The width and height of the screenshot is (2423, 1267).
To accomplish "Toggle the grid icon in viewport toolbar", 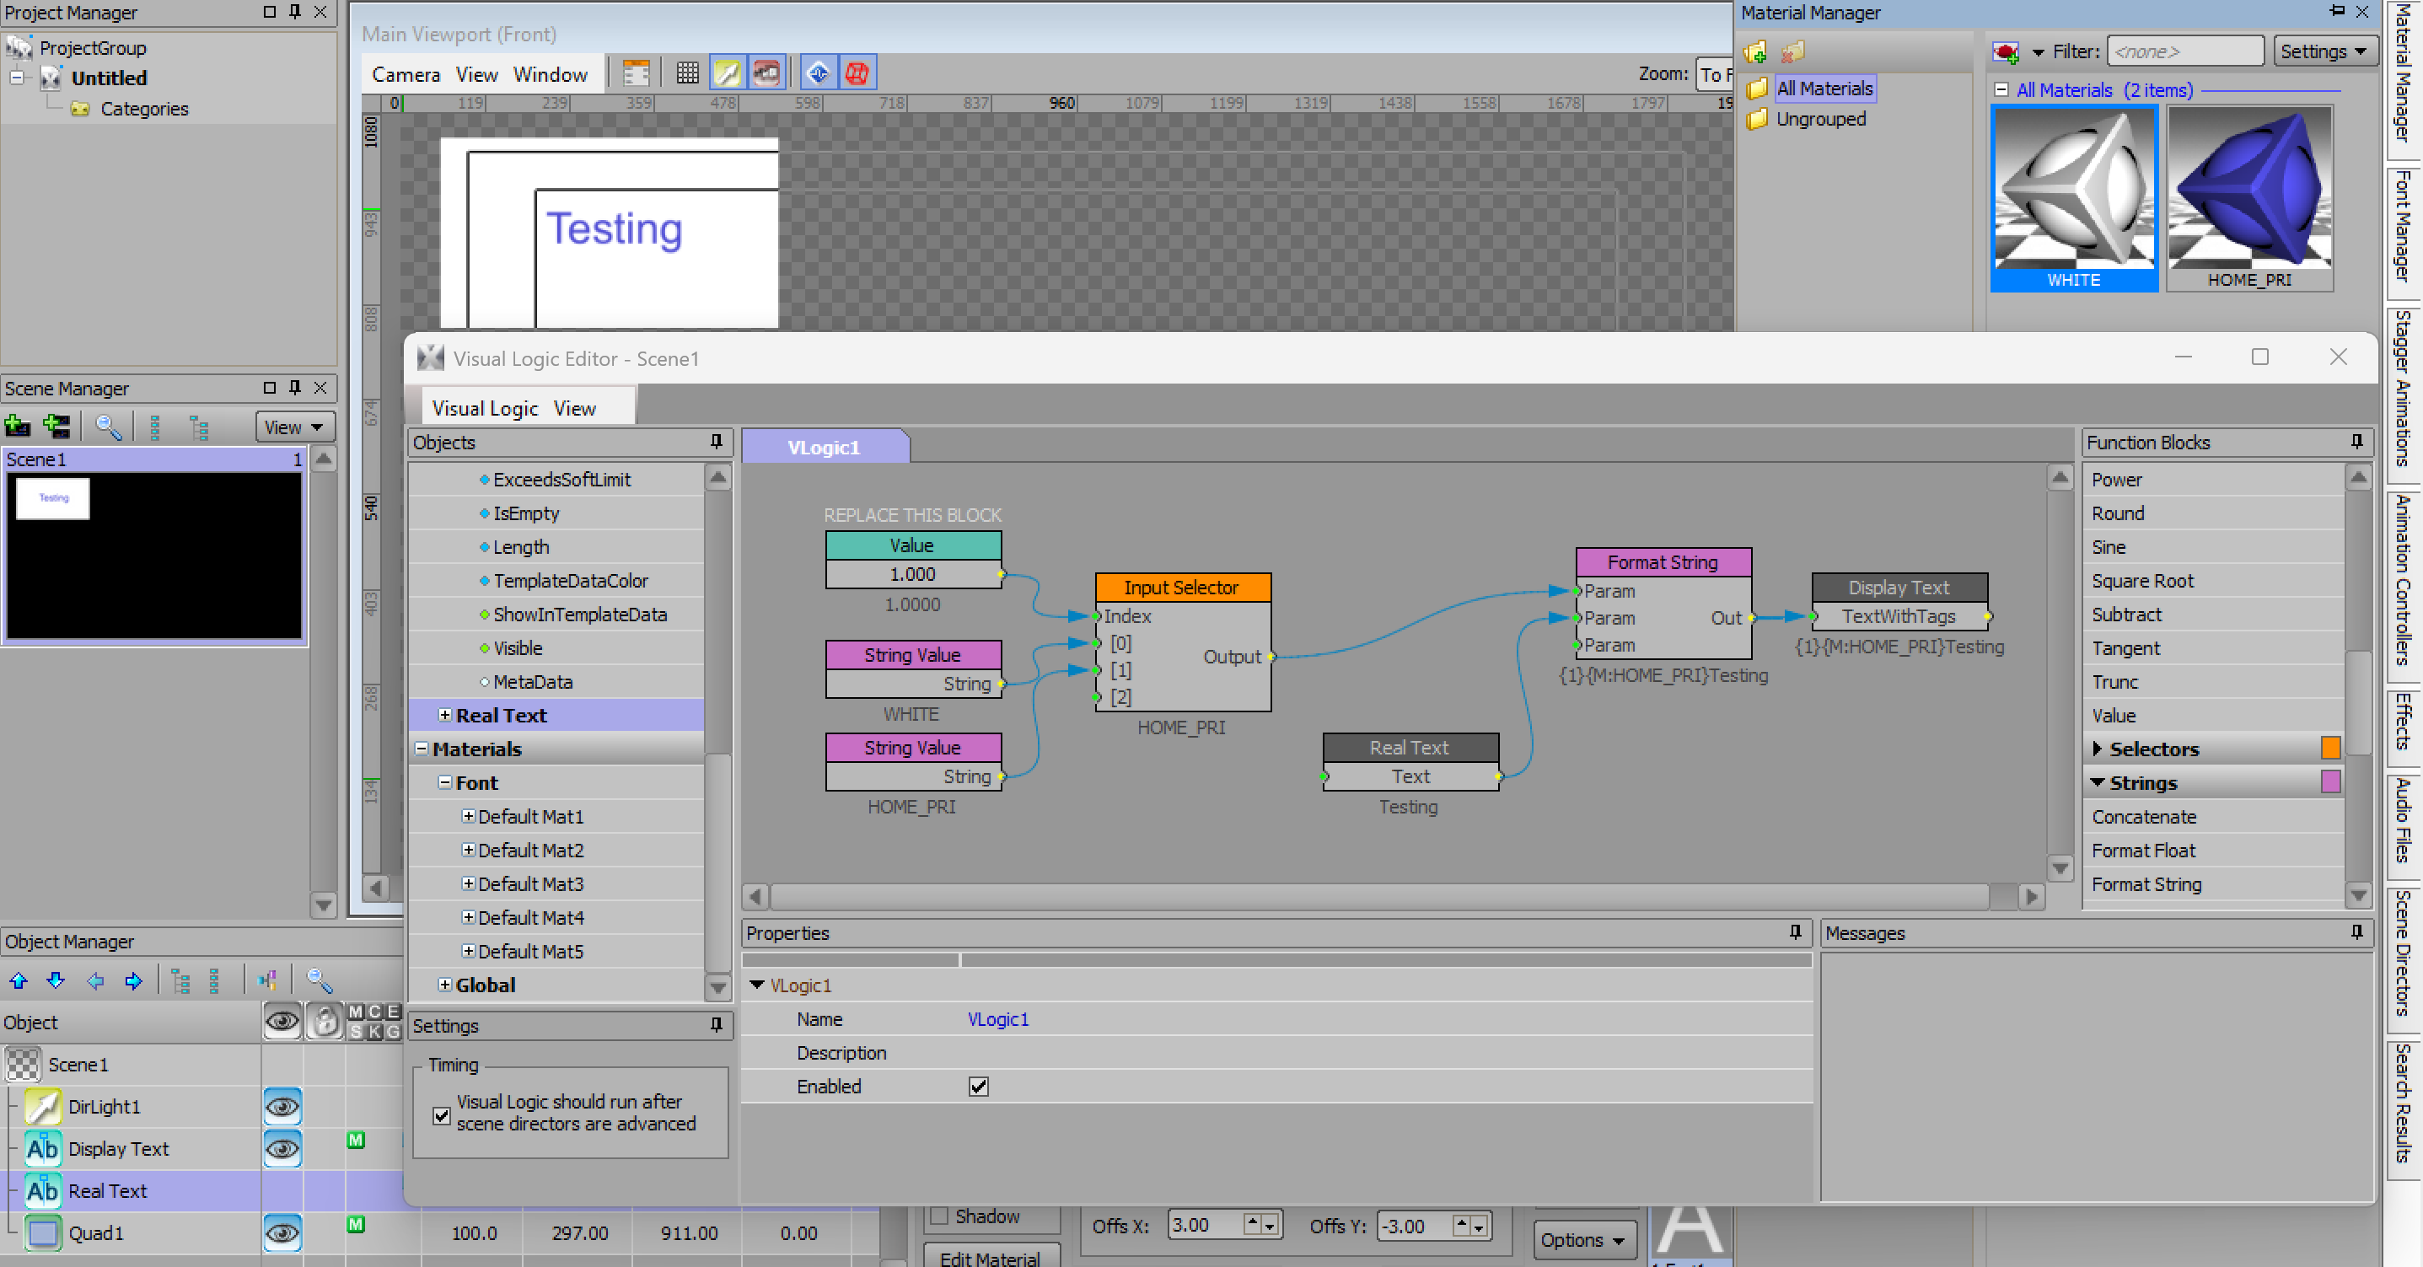I will pos(686,72).
